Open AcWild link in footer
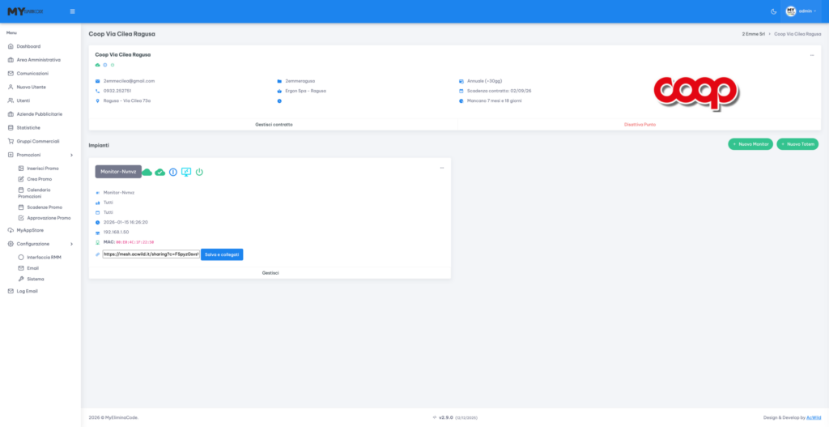The image size is (829, 427). point(814,417)
